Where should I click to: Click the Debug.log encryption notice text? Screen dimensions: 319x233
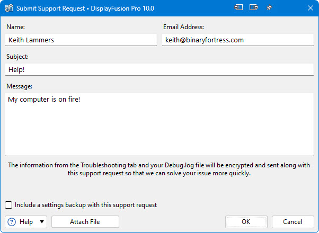click(x=159, y=169)
